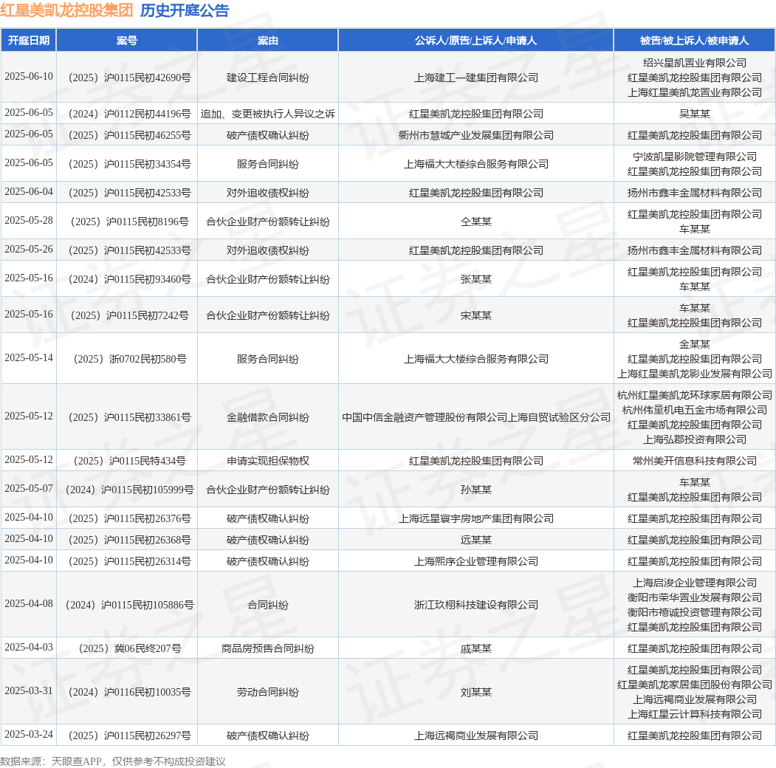Click the 历史开庭公告 heading

click(185, 10)
